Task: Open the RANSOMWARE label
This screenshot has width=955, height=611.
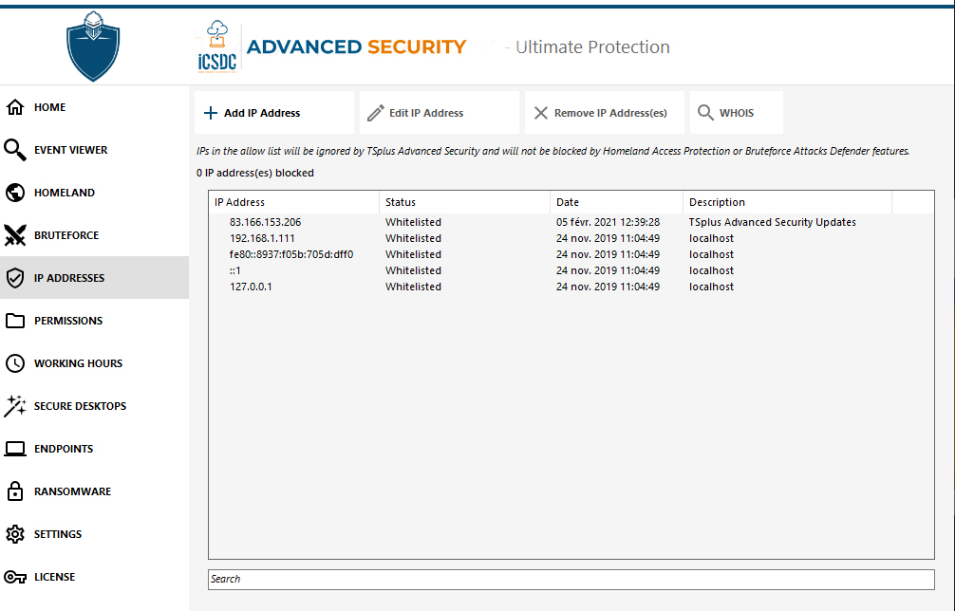Action: (x=72, y=491)
